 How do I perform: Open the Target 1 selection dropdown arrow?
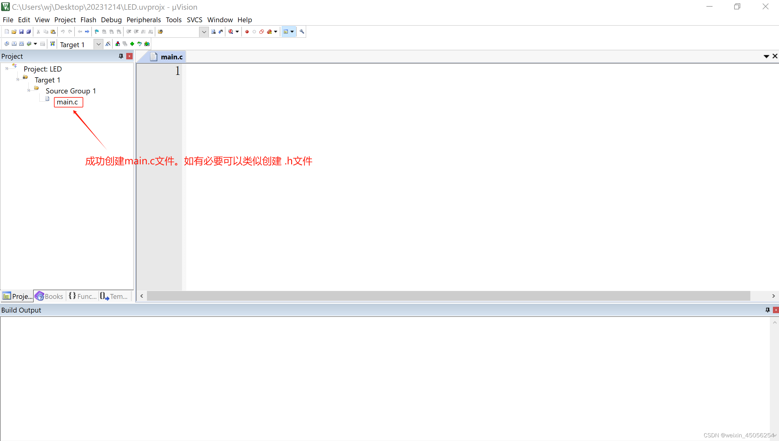pyautogui.click(x=98, y=44)
